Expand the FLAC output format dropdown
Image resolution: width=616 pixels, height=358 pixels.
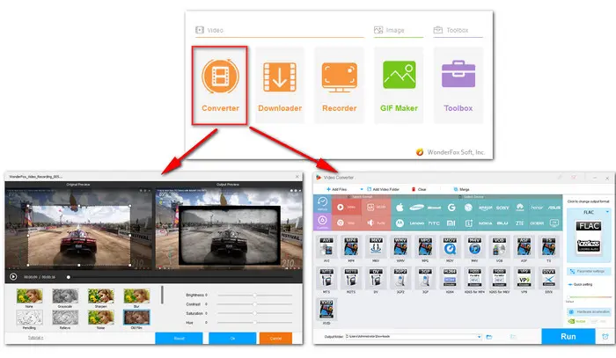coord(607,212)
